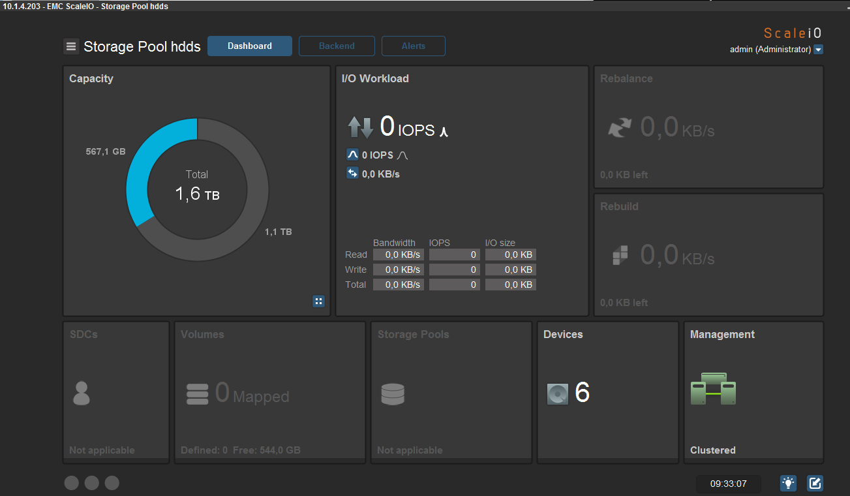The width and height of the screenshot is (850, 496).
Task: Click the SDCs person icon
Action: (82, 394)
